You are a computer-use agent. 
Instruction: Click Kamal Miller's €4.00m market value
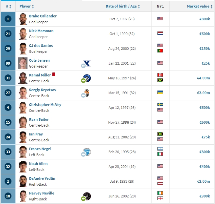coord(204,78)
